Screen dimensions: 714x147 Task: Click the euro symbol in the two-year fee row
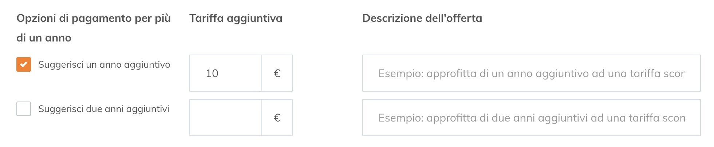[x=277, y=118]
